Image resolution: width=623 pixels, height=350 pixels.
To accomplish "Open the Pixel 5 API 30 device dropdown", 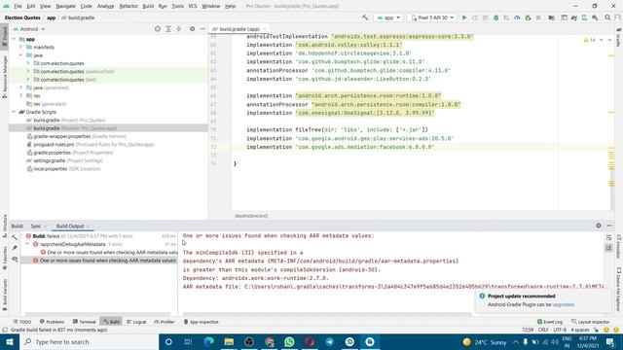I will point(432,17).
